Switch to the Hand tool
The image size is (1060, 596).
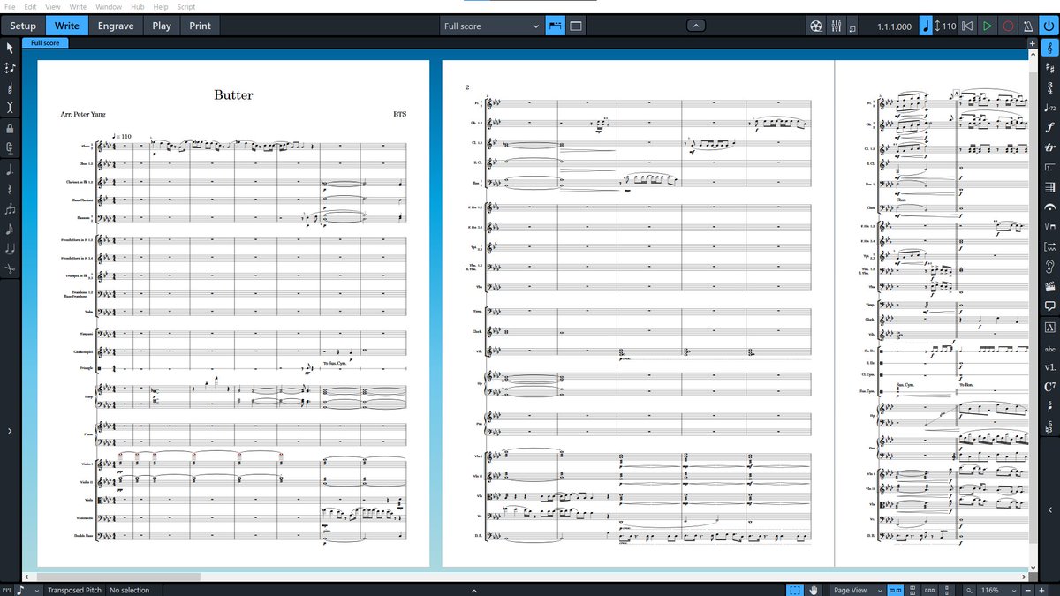(814, 590)
